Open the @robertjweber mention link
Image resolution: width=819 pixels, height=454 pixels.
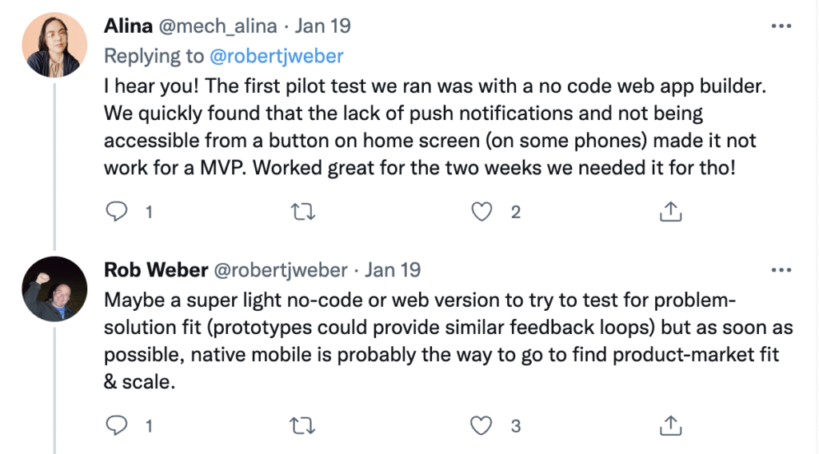pyautogui.click(x=276, y=56)
